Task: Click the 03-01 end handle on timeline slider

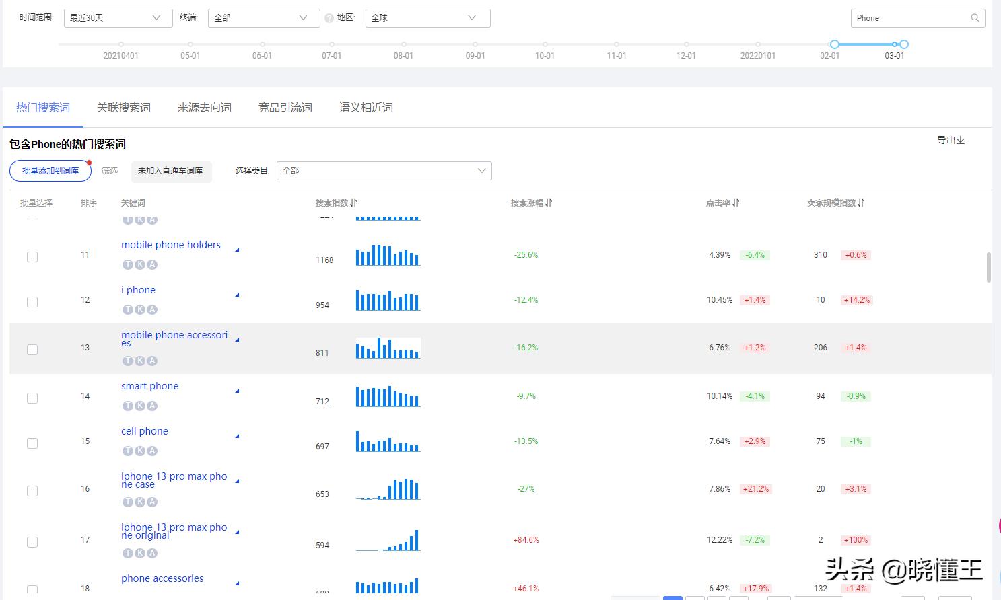Action: pos(904,44)
